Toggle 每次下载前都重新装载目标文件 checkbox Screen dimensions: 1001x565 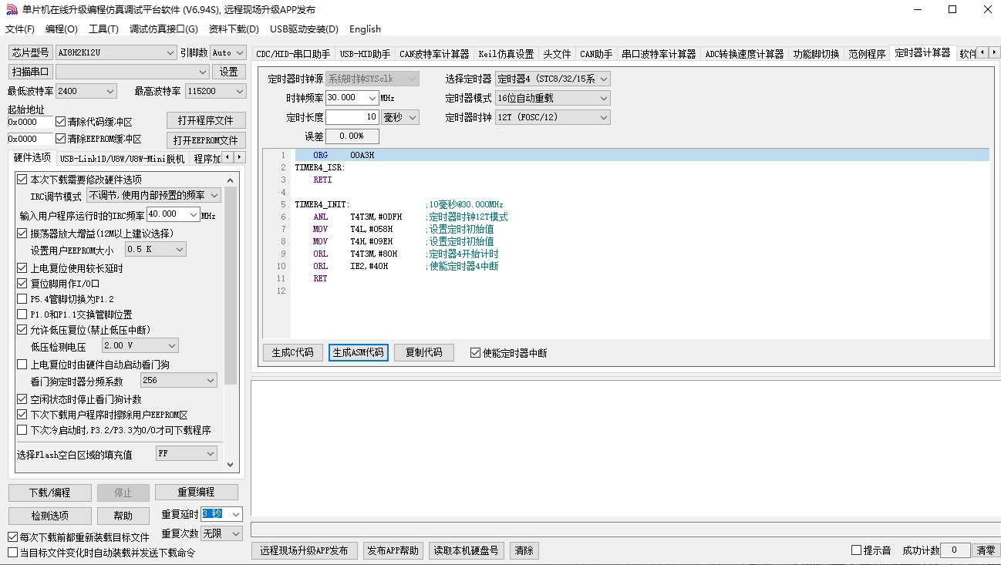(12, 537)
